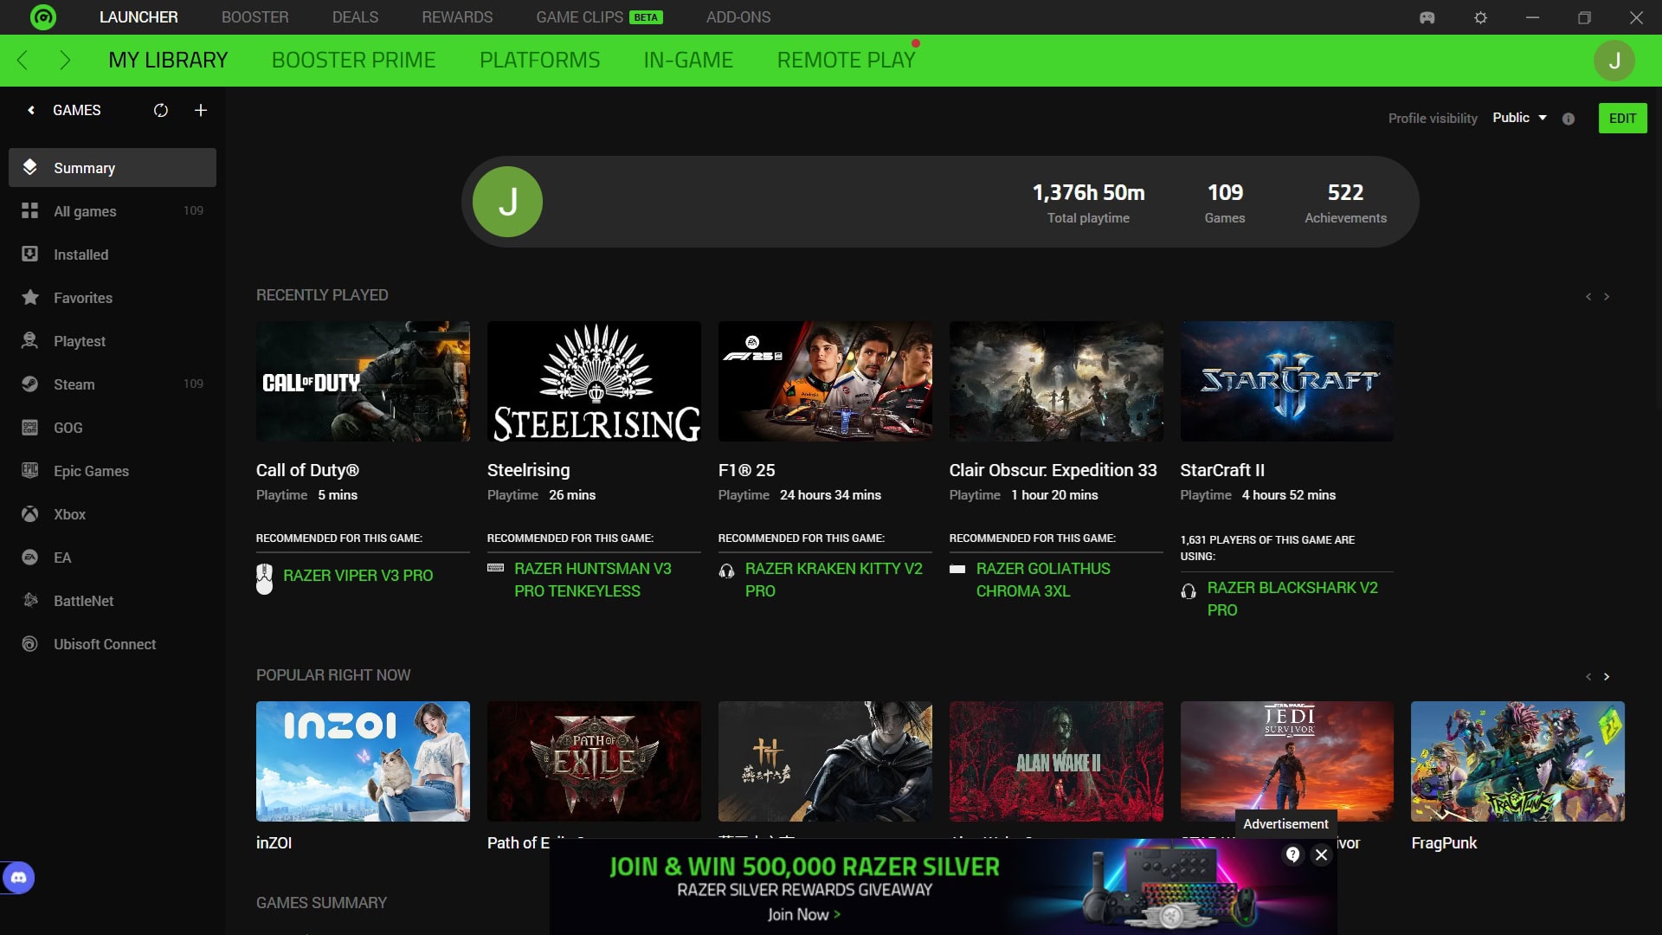Open the Path of Exile thumbnail
The height and width of the screenshot is (935, 1662).
pyautogui.click(x=594, y=761)
